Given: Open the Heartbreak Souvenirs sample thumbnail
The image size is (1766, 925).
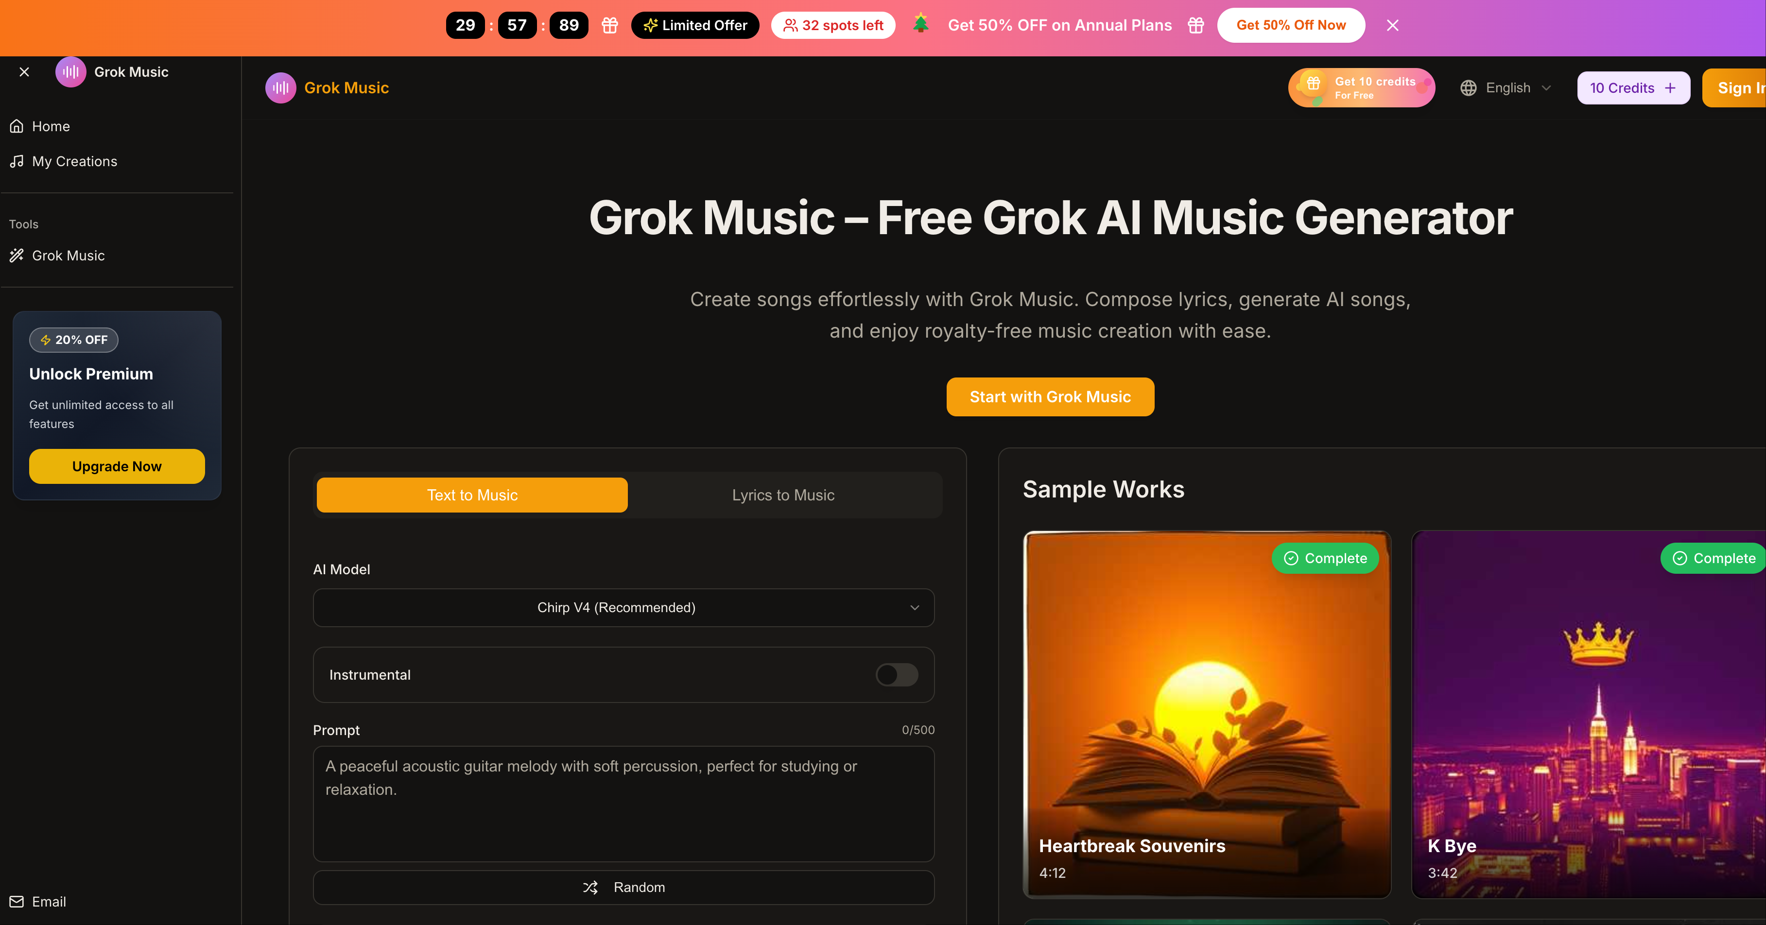Looking at the screenshot, I should click(x=1207, y=714).
